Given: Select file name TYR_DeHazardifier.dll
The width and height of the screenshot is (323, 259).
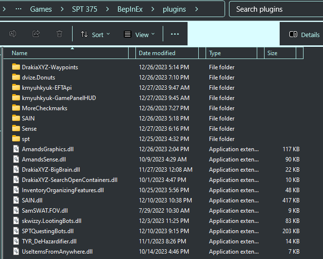Looking at the screenshot, I should [49, 241].
